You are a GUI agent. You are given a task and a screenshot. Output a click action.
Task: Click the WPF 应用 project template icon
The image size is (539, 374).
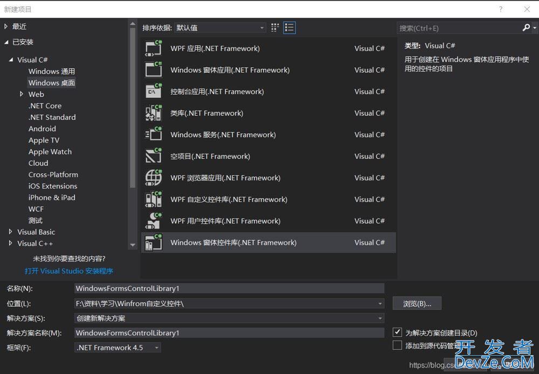153,48
